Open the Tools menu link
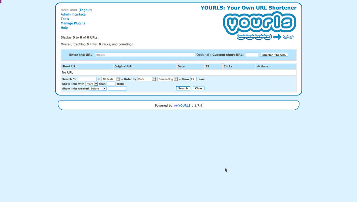Viewport: 357px width, 202px height. (65, 19)
